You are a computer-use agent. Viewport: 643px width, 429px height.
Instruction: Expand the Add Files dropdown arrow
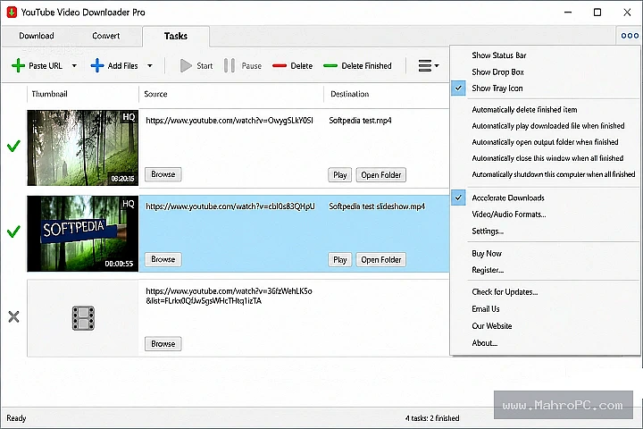tap(150, 65)
